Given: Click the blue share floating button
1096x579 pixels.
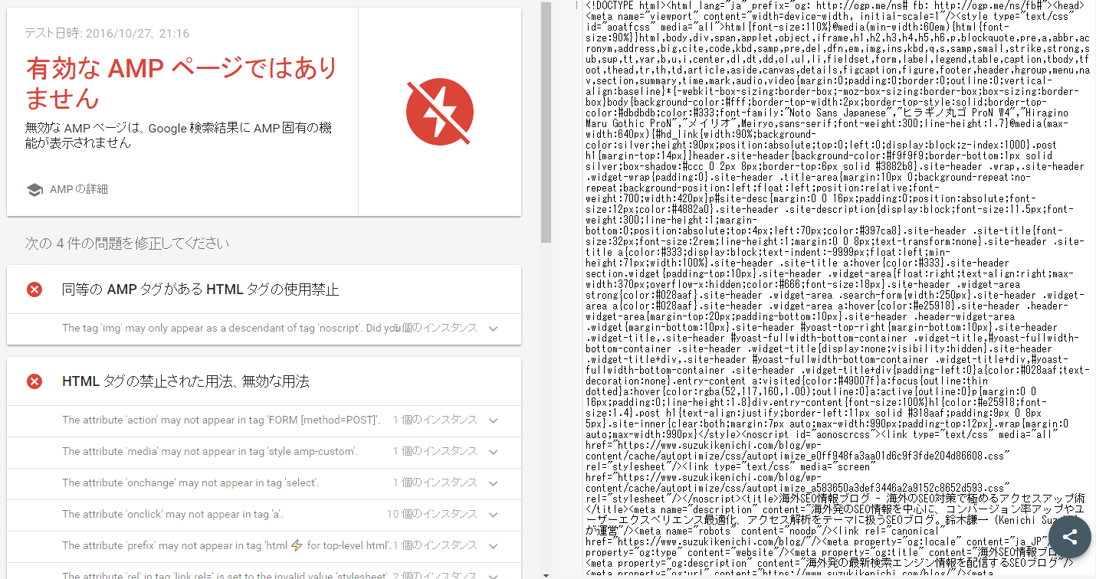Looking at the screenshot, I should [x=1070, y=537].
